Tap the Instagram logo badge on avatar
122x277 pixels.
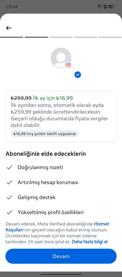[68, 65]
